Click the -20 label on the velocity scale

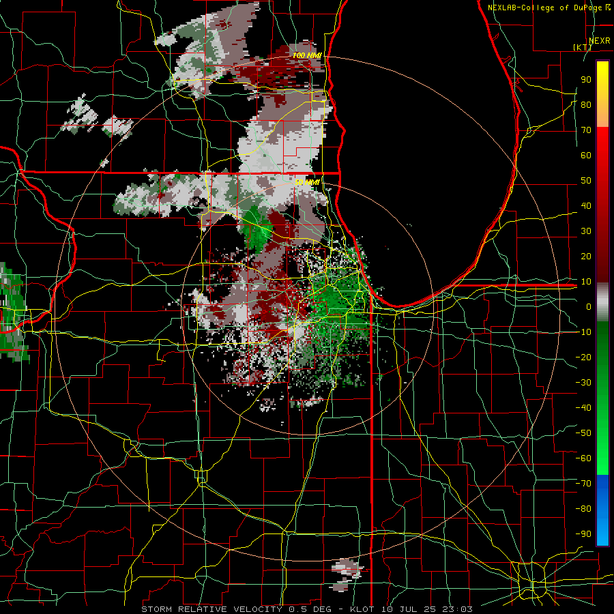[583, 357]
